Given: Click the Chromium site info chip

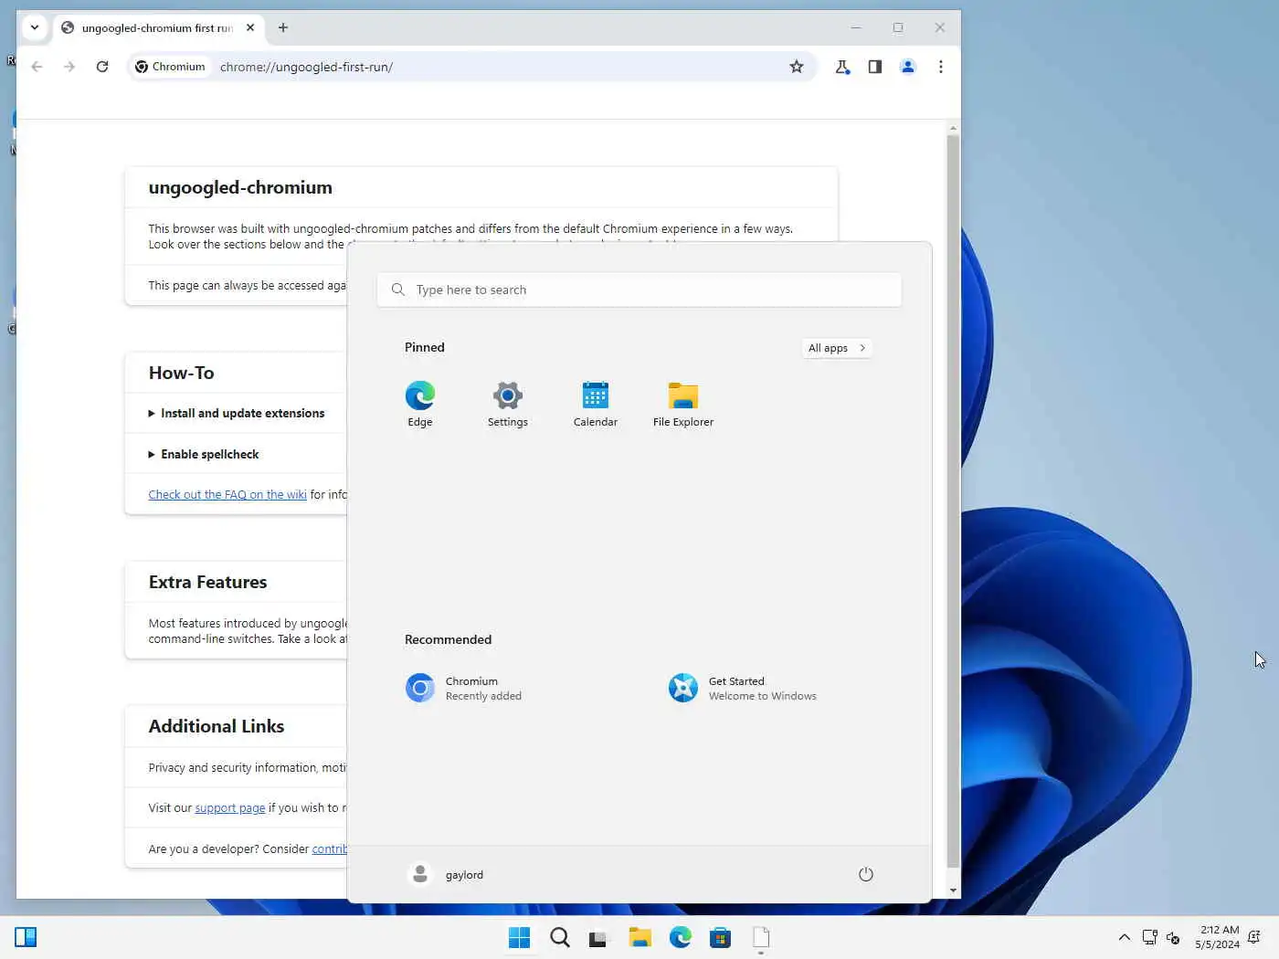Looking at the screenshot, I should (171, 67).
